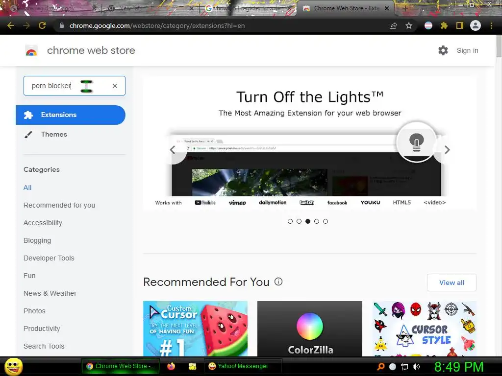Click the chrome web store title text
Image resolution: width=502 pixels, height=376 pixels.
click(91, 50)
